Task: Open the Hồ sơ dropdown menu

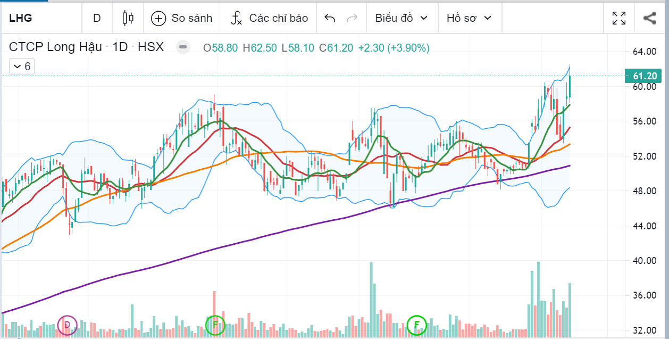Action: [x=469, y=18]
